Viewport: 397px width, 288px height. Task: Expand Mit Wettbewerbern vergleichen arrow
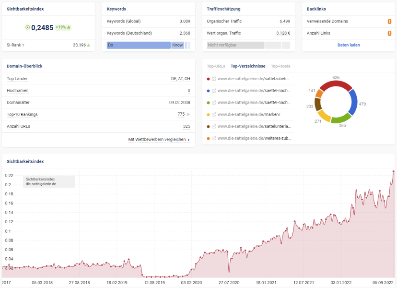[x=188, y=140]
